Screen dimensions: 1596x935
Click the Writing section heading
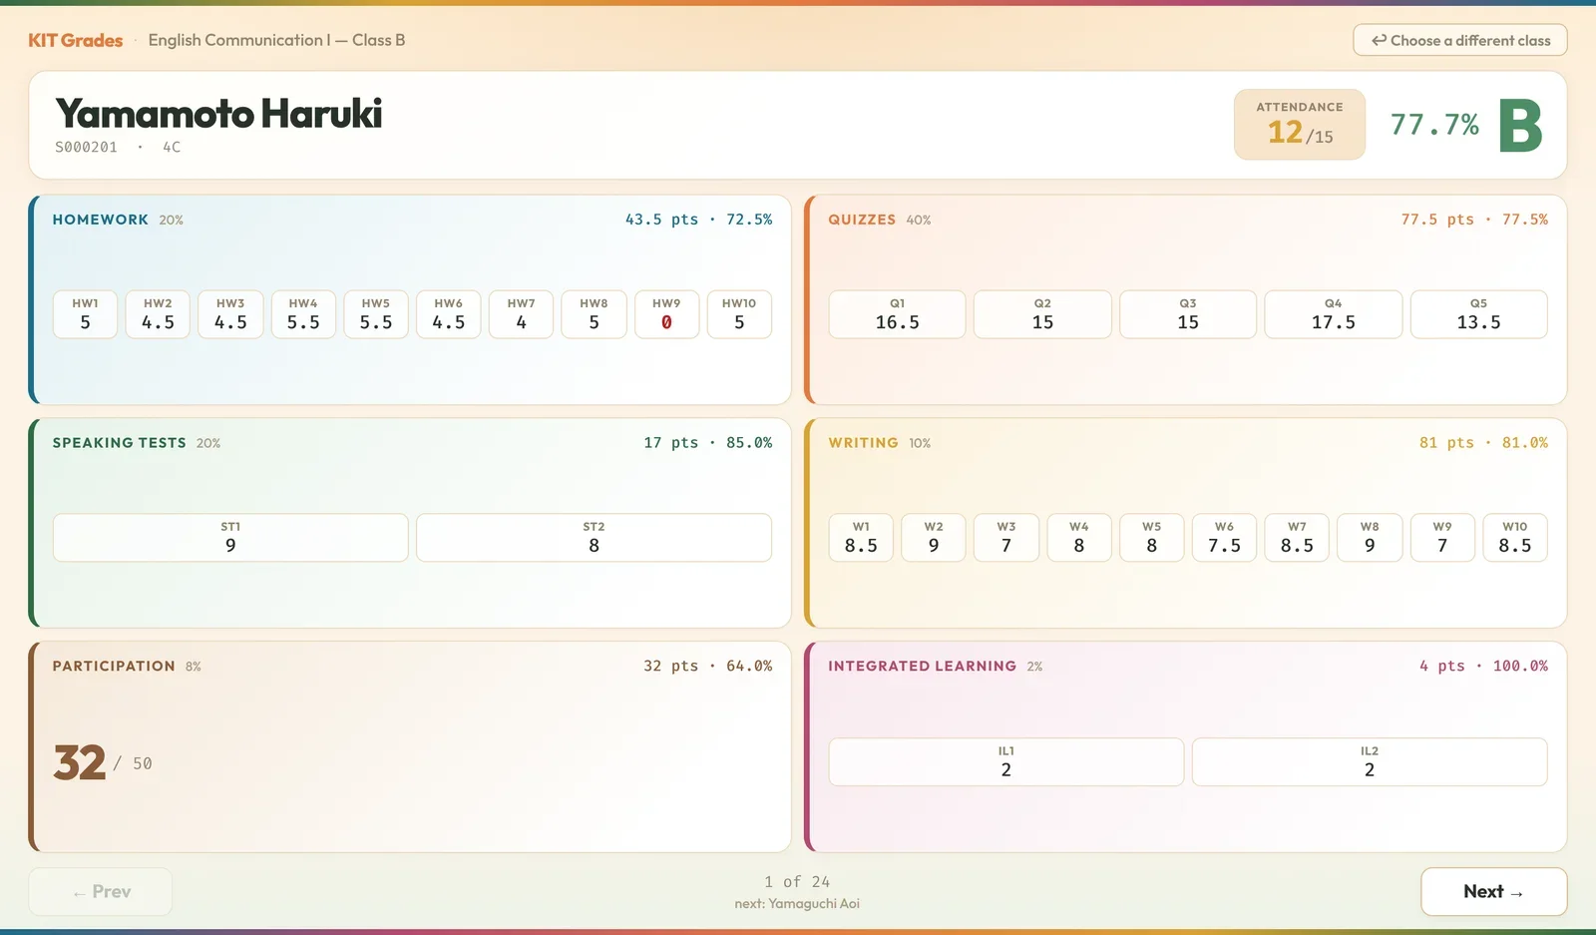click(x=863, y=443)
